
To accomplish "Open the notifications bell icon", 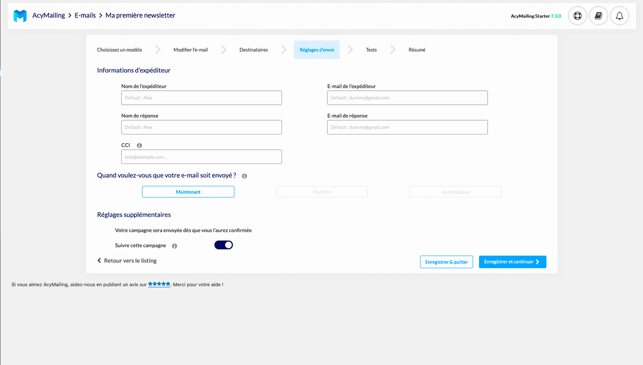I will click(619, 15).
